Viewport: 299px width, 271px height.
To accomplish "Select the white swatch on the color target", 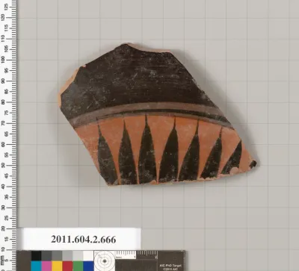I will pos(88,256).
